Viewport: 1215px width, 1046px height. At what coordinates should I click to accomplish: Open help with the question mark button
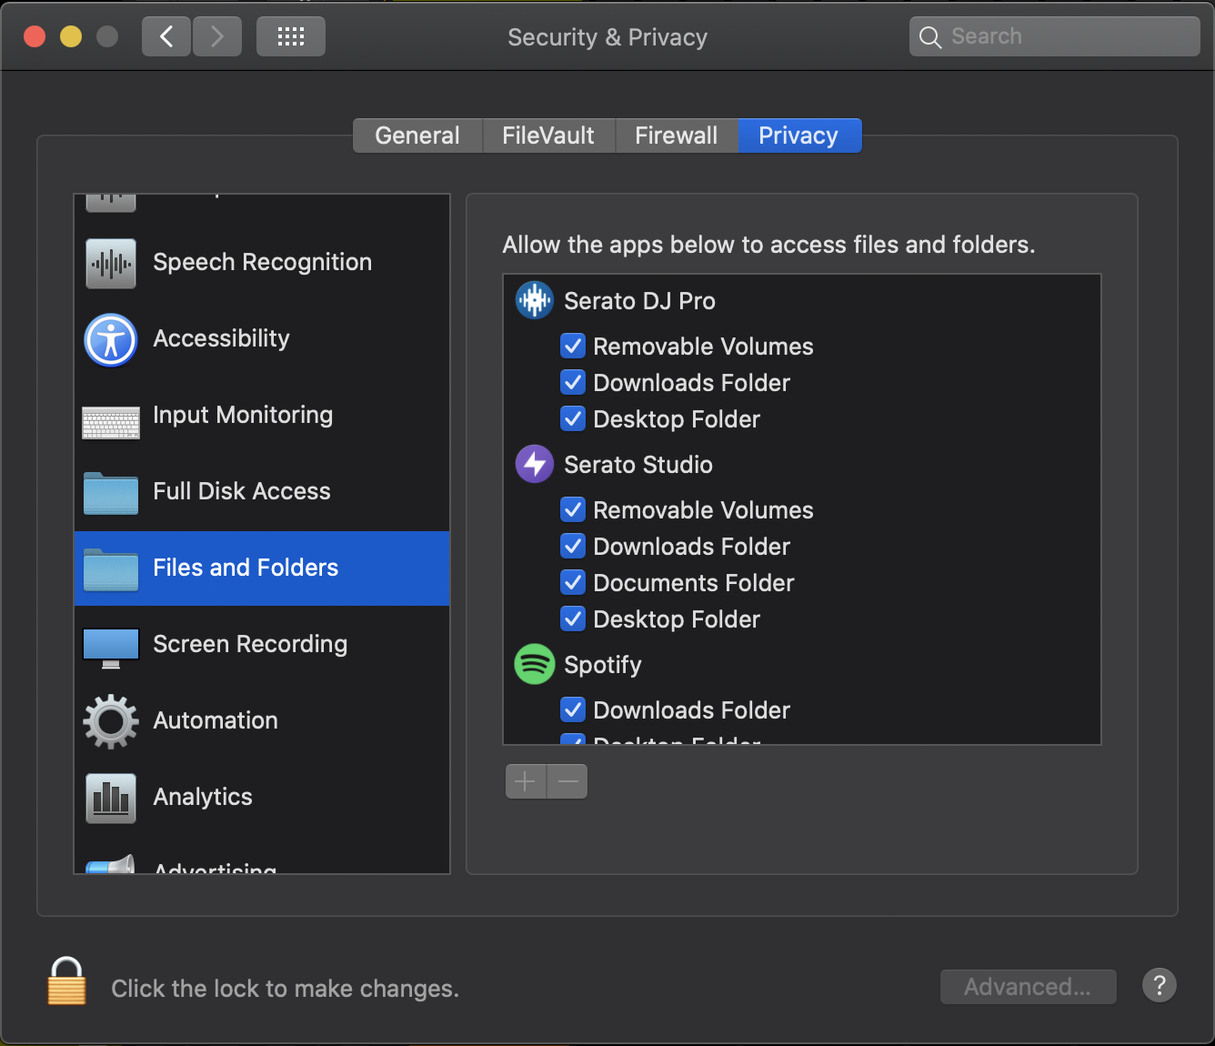coord(1160,985)
